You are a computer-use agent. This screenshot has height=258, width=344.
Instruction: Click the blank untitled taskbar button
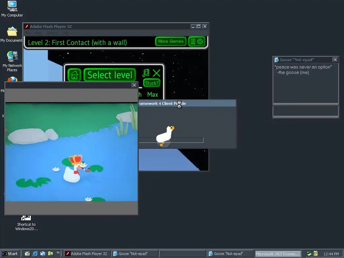182,254
